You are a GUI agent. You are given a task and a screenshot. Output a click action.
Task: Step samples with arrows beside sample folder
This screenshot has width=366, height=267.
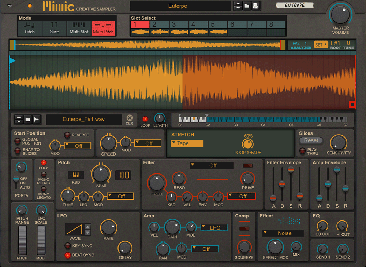click(19, 120)
